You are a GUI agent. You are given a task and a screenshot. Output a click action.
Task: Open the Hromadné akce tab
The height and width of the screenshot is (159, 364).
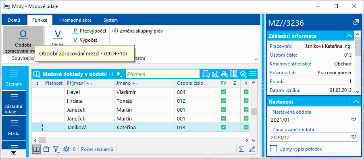click(75, 20)
